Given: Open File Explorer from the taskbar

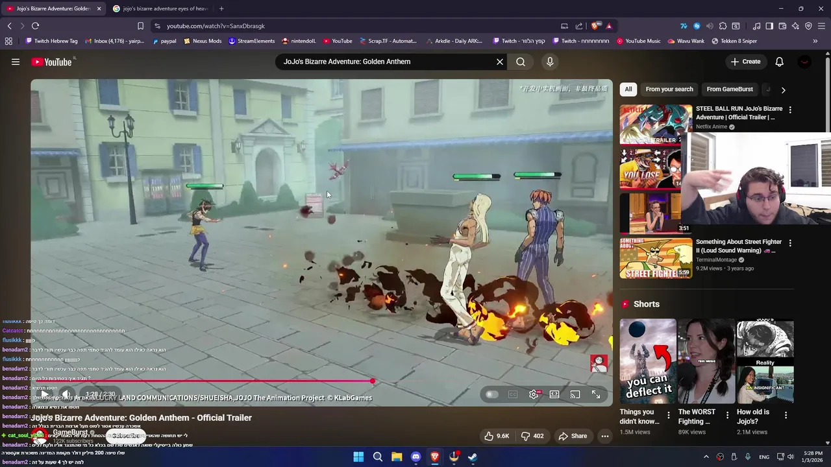Looking at the screenshot, I should tap(397, 457).
